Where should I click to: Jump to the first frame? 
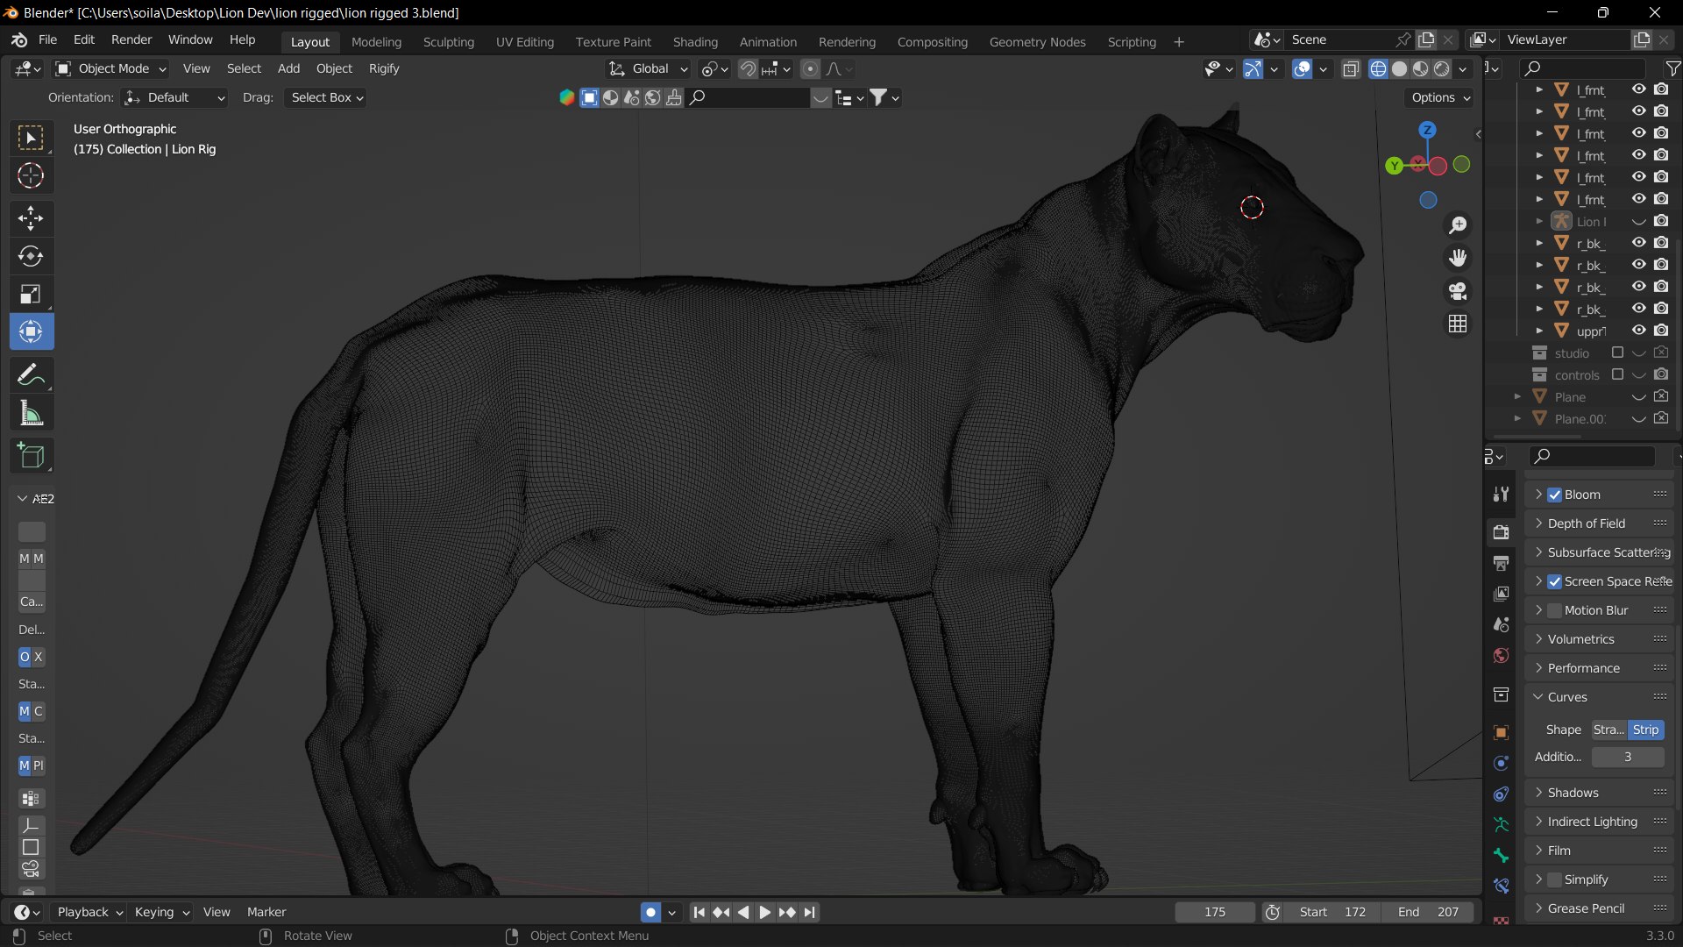coord(699,912)
